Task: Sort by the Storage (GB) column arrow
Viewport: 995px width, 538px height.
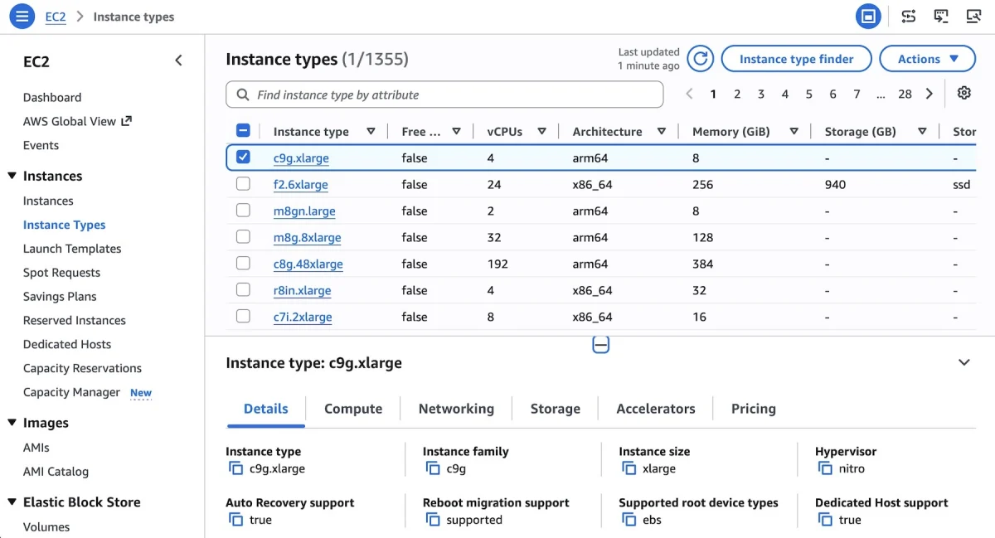Action: pyautogui.click(x=922, y=131)
